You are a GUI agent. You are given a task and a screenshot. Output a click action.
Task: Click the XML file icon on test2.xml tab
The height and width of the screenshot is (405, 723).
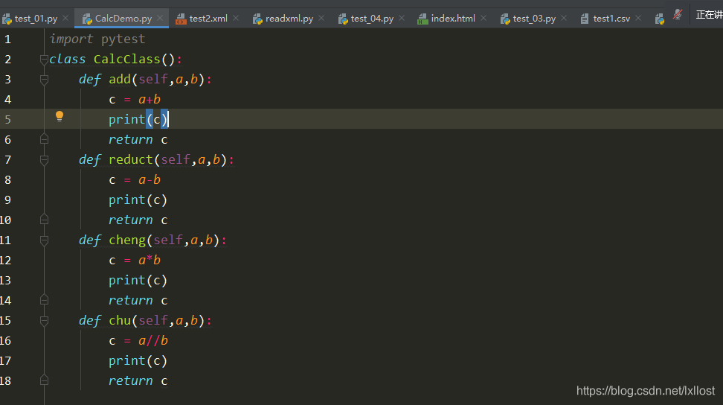pos(181,19)
